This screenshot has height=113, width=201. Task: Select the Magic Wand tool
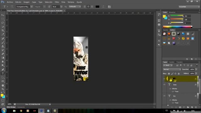coord(3,27)
